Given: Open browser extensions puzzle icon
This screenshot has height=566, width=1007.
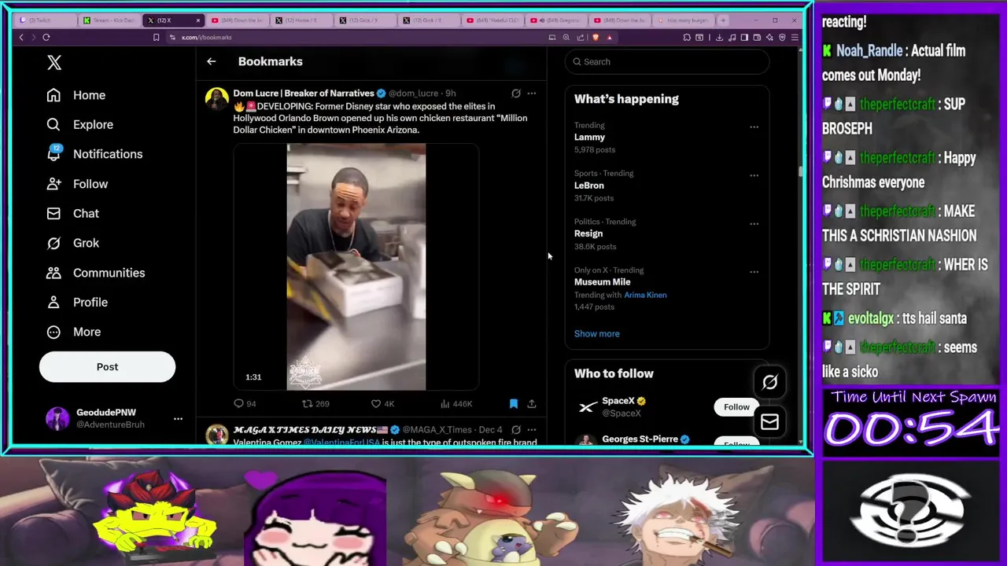Looking at the screenshot, I should click(x=687, y=37).
